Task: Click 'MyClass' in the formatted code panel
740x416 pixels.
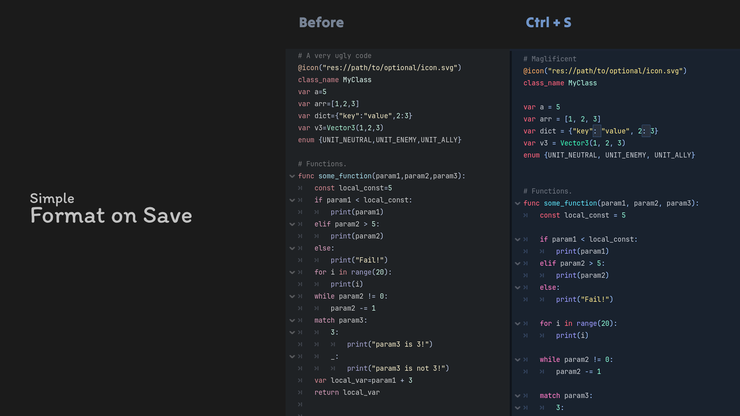Action: pyautogui.click(x=582, y=83)
